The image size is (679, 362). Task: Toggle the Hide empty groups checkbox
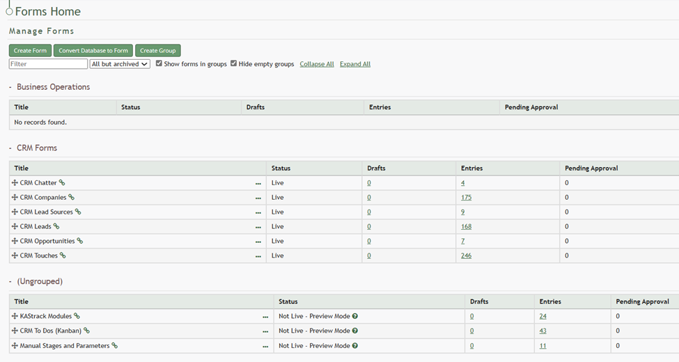click(x=234, y=63)
